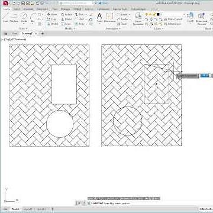The width and height of the screenshot is (213, 213).
Task: Click the Erase tool in Modify panel
Action: click(x=91, y=14)
